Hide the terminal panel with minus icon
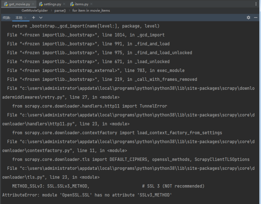Viewport: 261px width, 204px height. coord(255,18)
